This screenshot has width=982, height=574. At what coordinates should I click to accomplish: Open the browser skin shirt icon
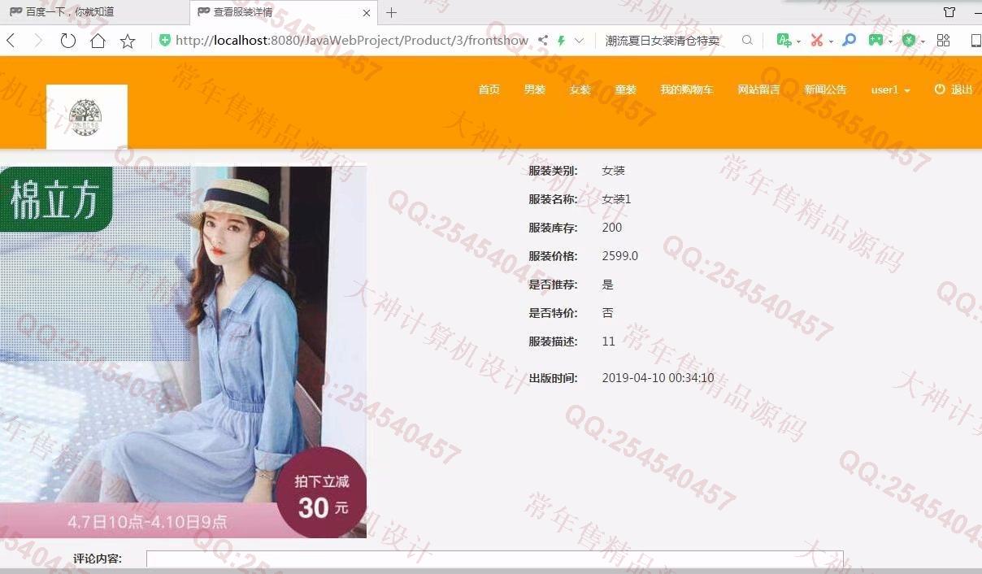[x=949, y=12]
